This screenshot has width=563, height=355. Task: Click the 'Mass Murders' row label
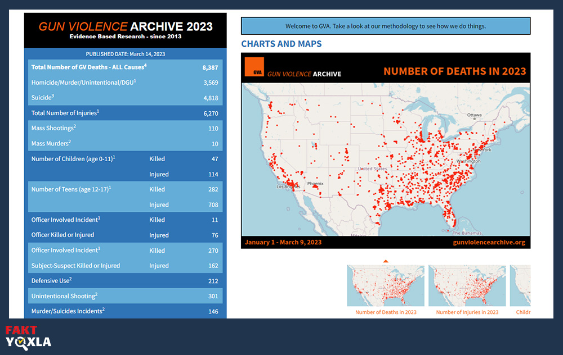click(x=51, y=143)
